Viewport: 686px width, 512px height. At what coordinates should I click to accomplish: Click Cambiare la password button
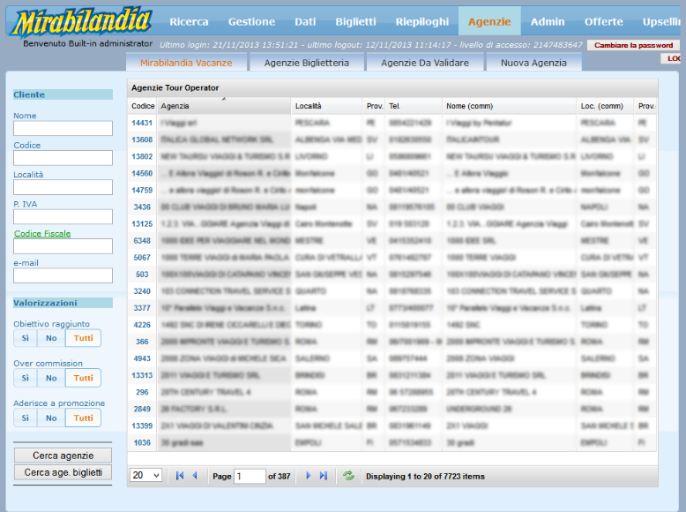(633, 45)
